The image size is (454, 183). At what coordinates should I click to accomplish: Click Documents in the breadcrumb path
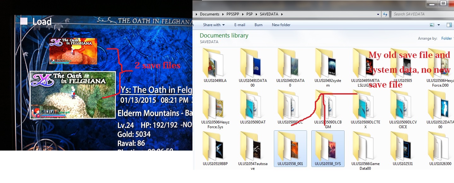(x=209, y=14)
